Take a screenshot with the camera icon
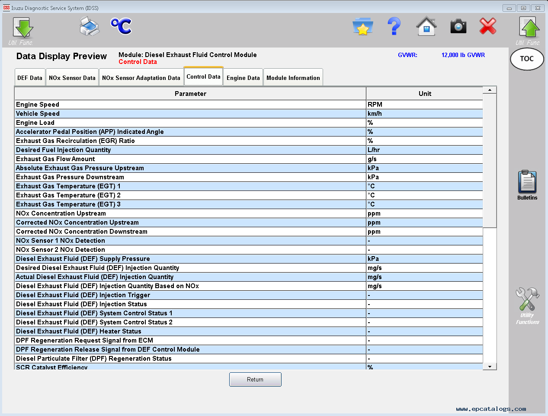The height and width of the screenshot is (416, 548). point(458,26)
